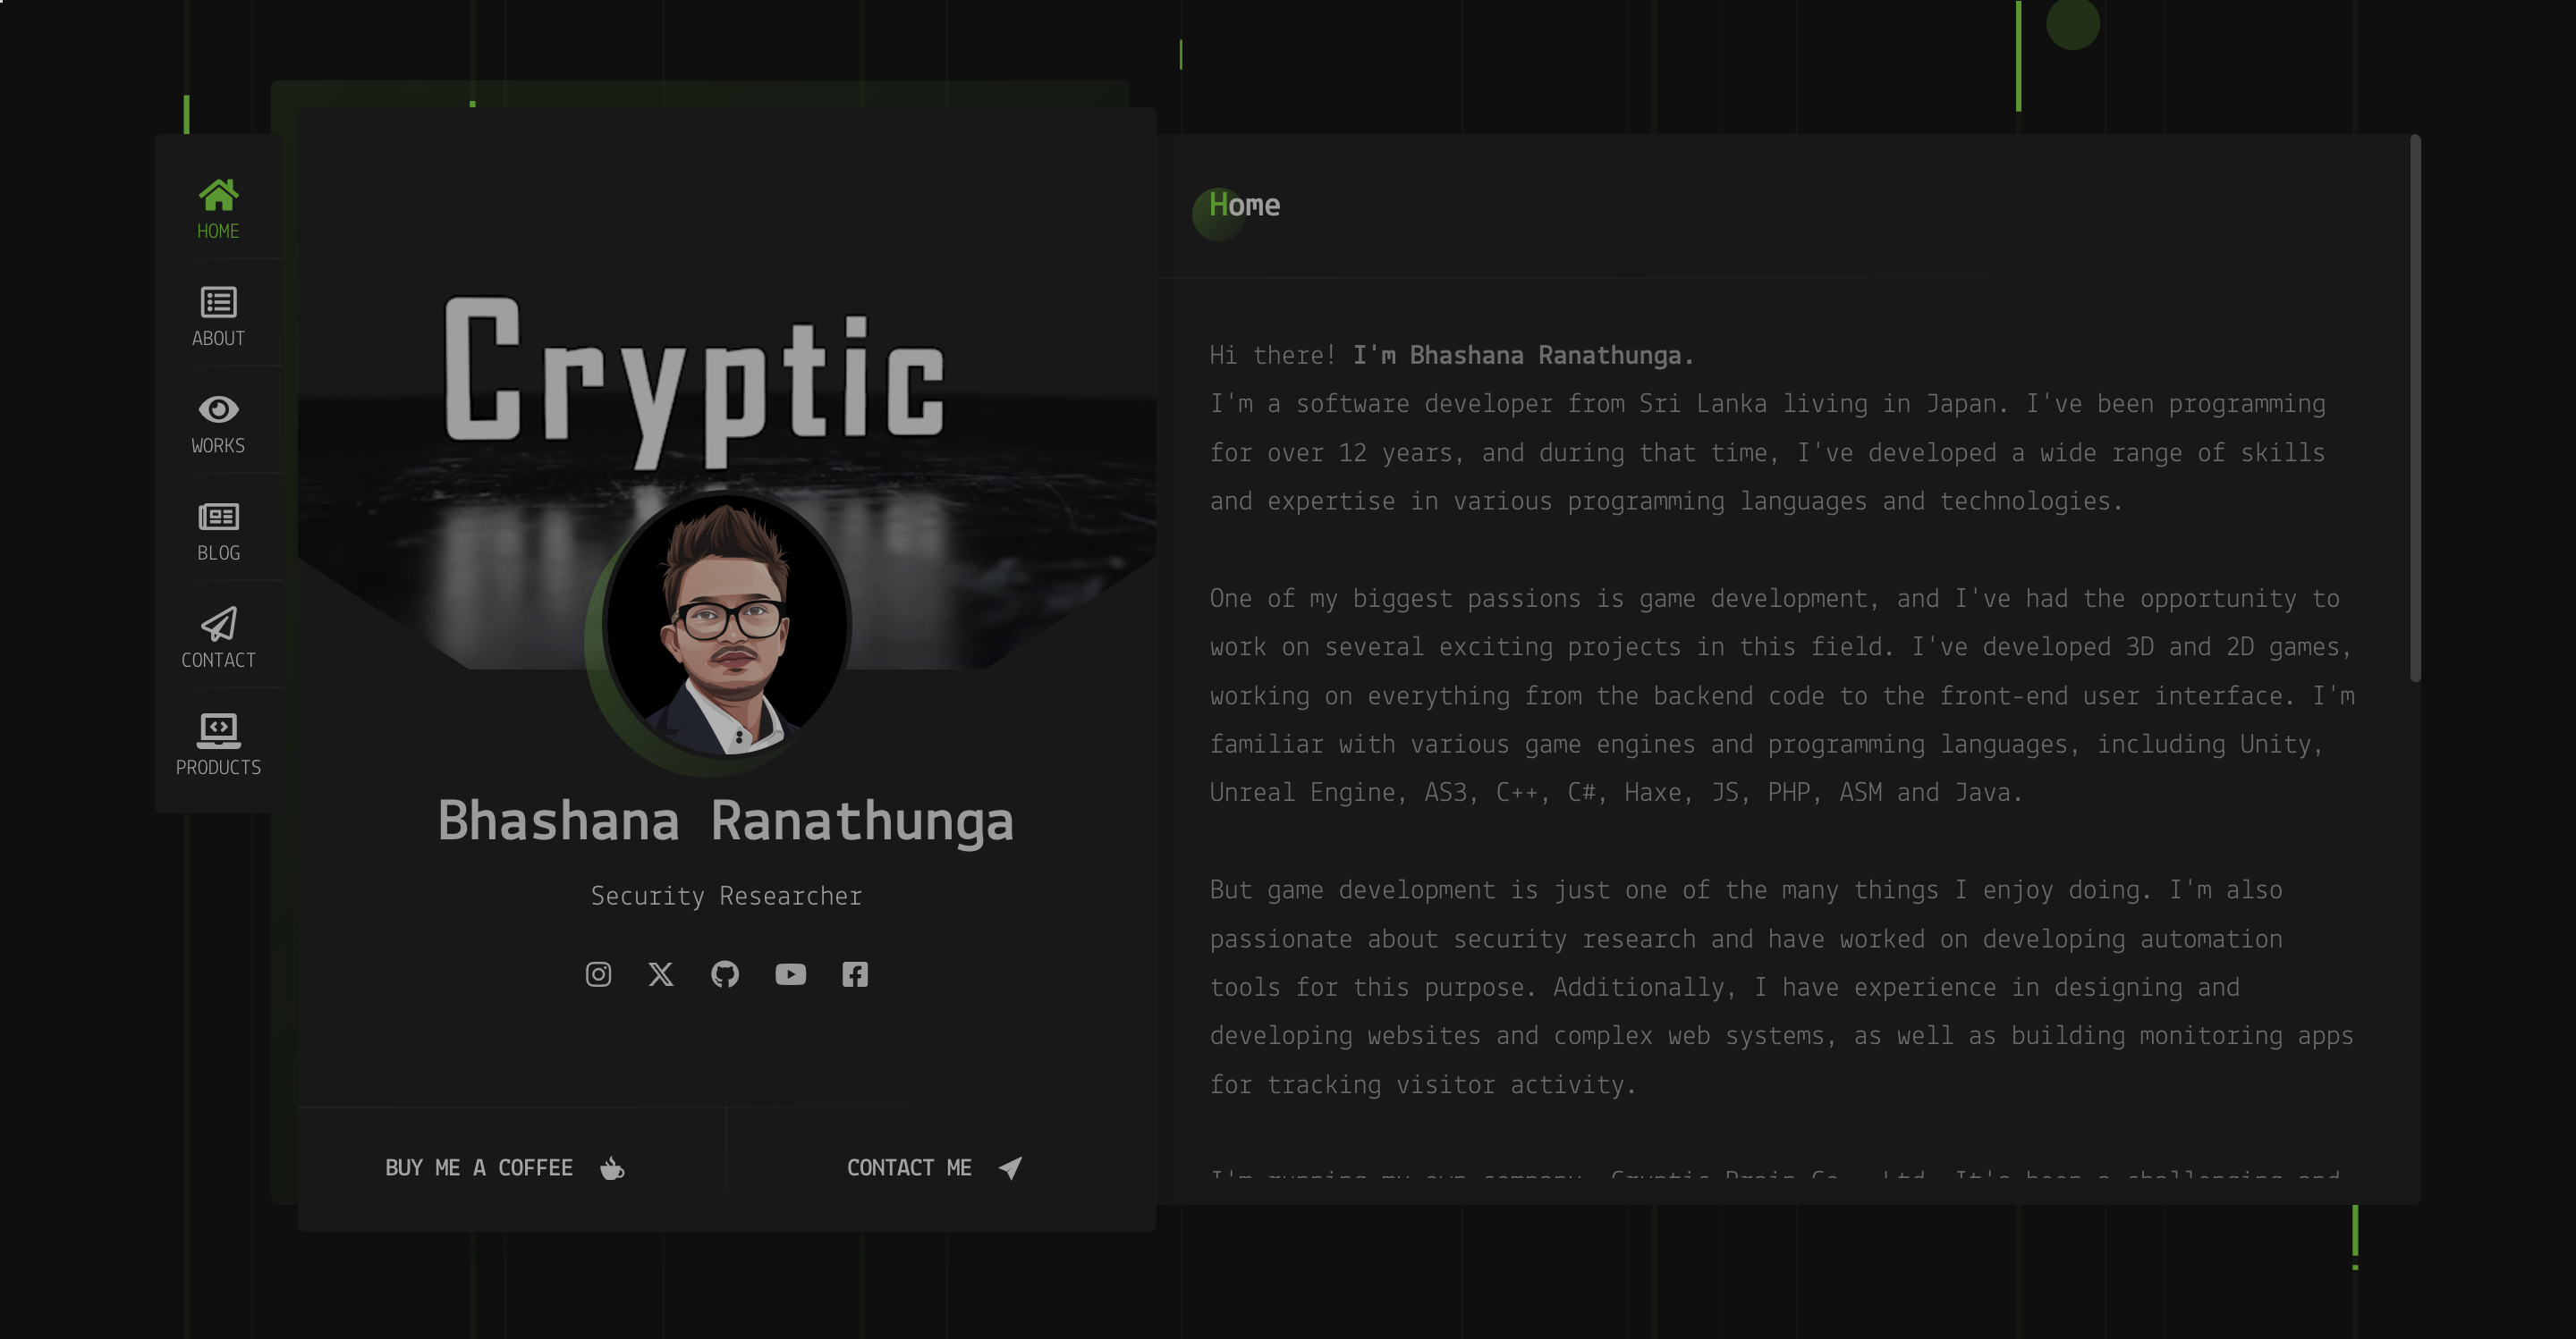Click the Home section heading
The width and height of the screenshot is (2576, 1339).
(x=1244, y=206)
